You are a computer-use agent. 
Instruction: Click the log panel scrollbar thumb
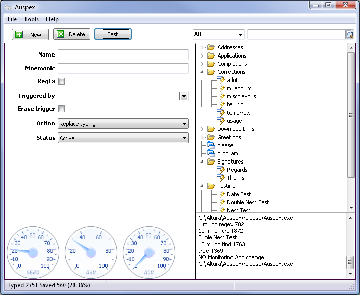tap(350, 262)
